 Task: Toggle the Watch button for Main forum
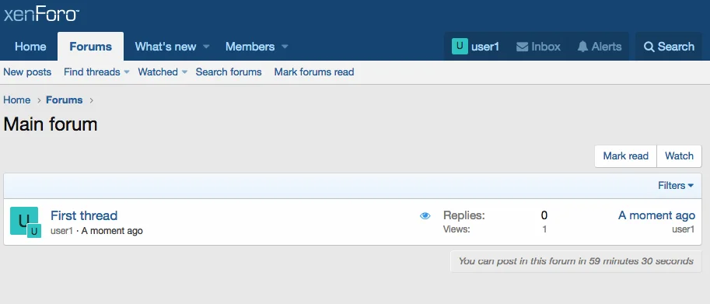[679, 156]
